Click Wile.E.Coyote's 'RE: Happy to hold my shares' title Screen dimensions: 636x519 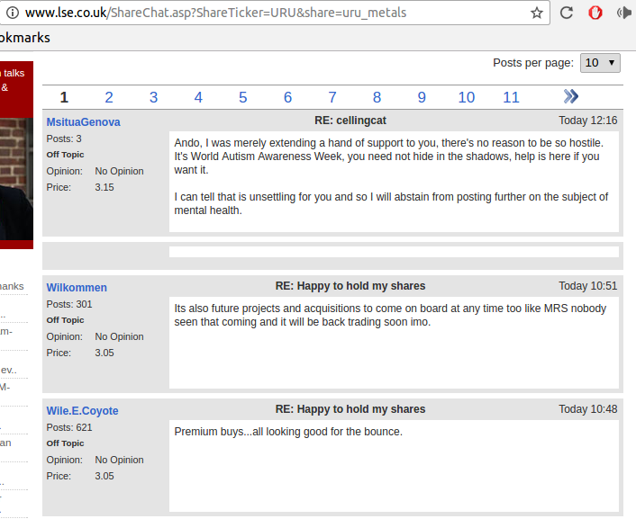coord(350,409)
